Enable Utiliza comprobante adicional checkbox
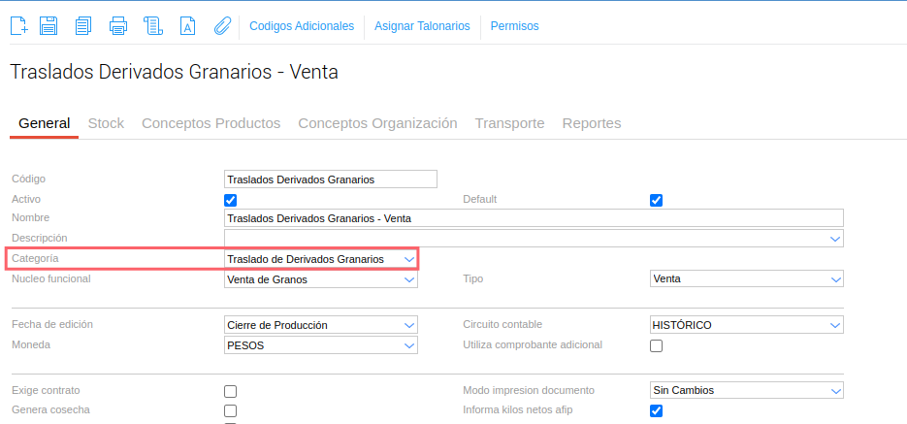907x424 pixels. (x=656, y=345)
